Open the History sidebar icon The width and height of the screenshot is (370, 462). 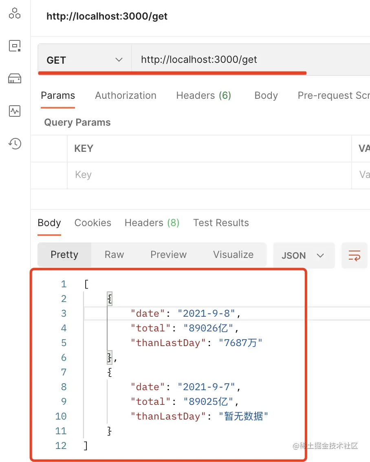coord(15,144)
